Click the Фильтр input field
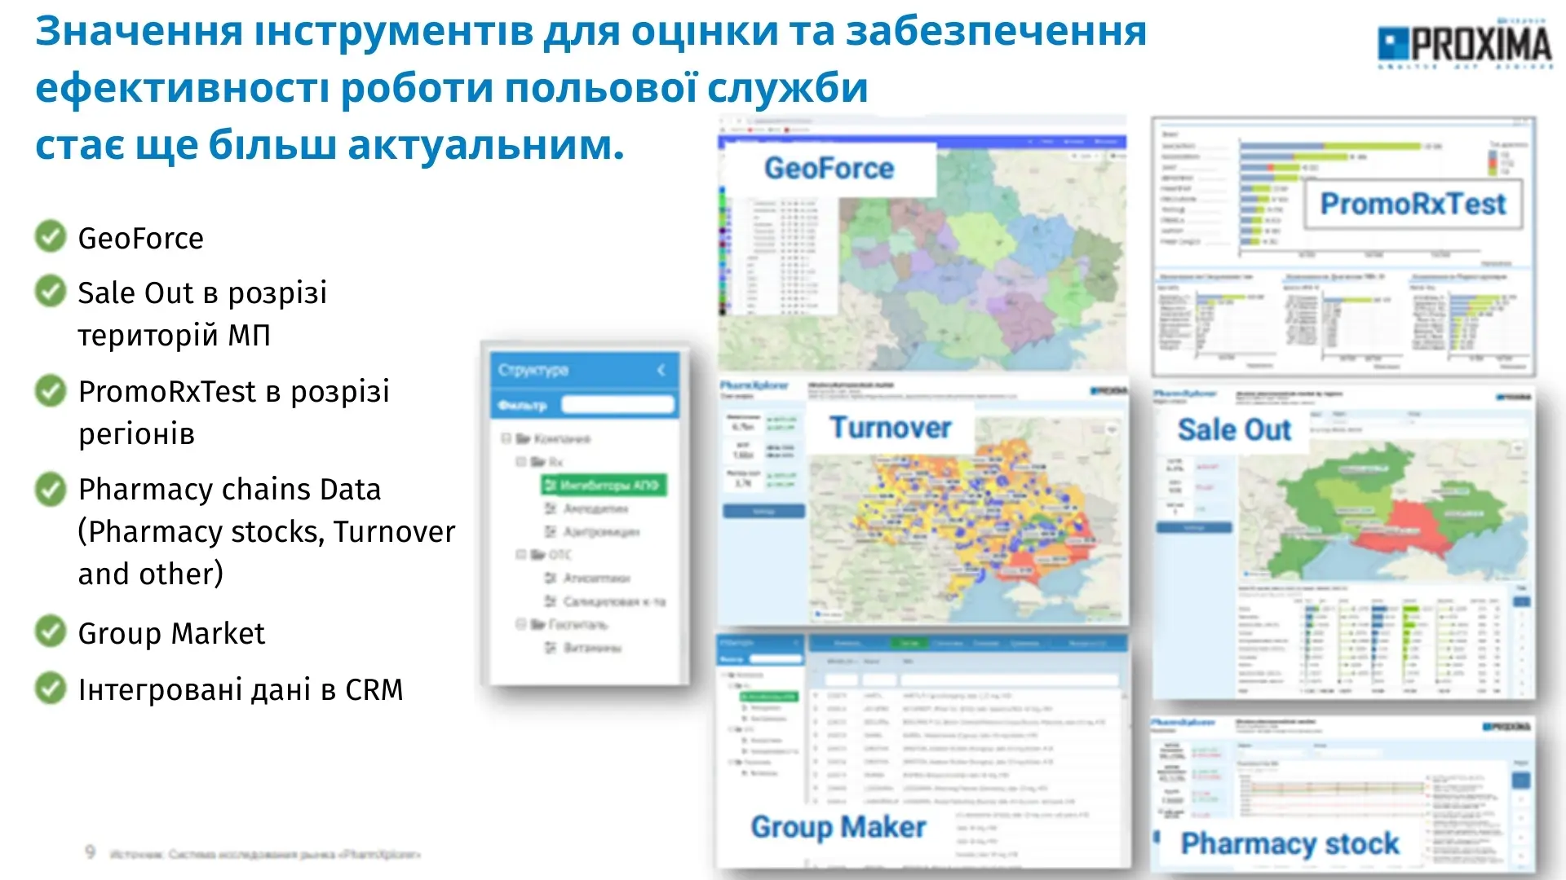Screen dimensions: 1566x880 click(x=617, y=404)
